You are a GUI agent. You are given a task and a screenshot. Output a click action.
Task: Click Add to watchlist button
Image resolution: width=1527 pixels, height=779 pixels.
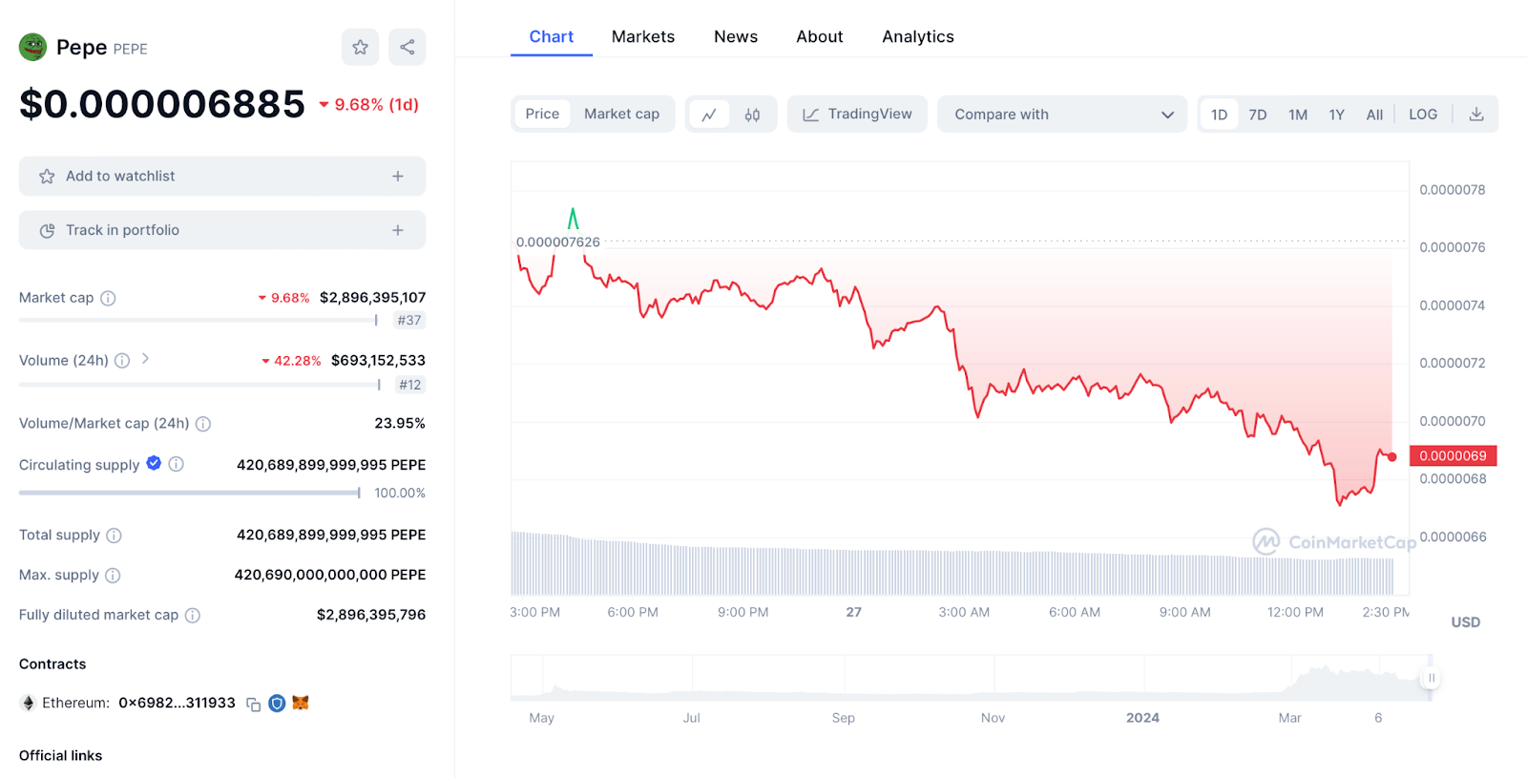[222, 177]
